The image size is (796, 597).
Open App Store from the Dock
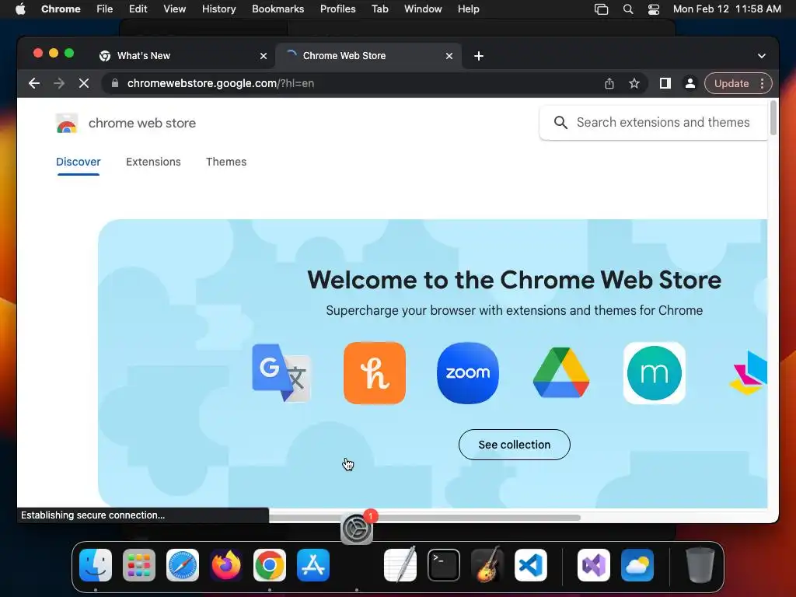point(313,565)
